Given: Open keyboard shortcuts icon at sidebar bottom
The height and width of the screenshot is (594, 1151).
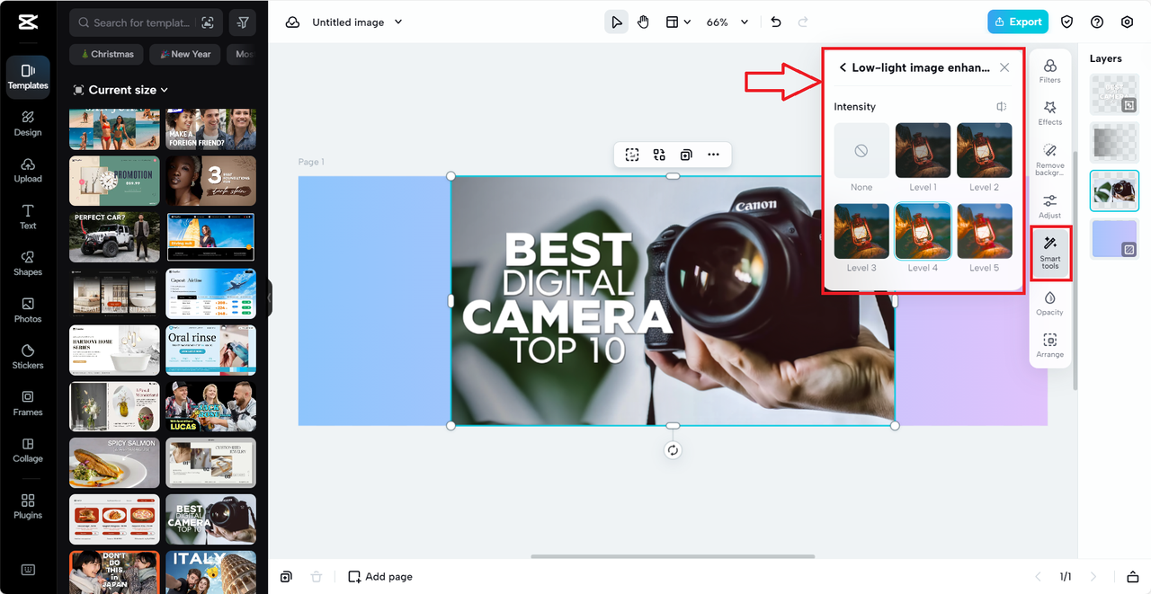Looking at the screenshot, I should point(28,570).
